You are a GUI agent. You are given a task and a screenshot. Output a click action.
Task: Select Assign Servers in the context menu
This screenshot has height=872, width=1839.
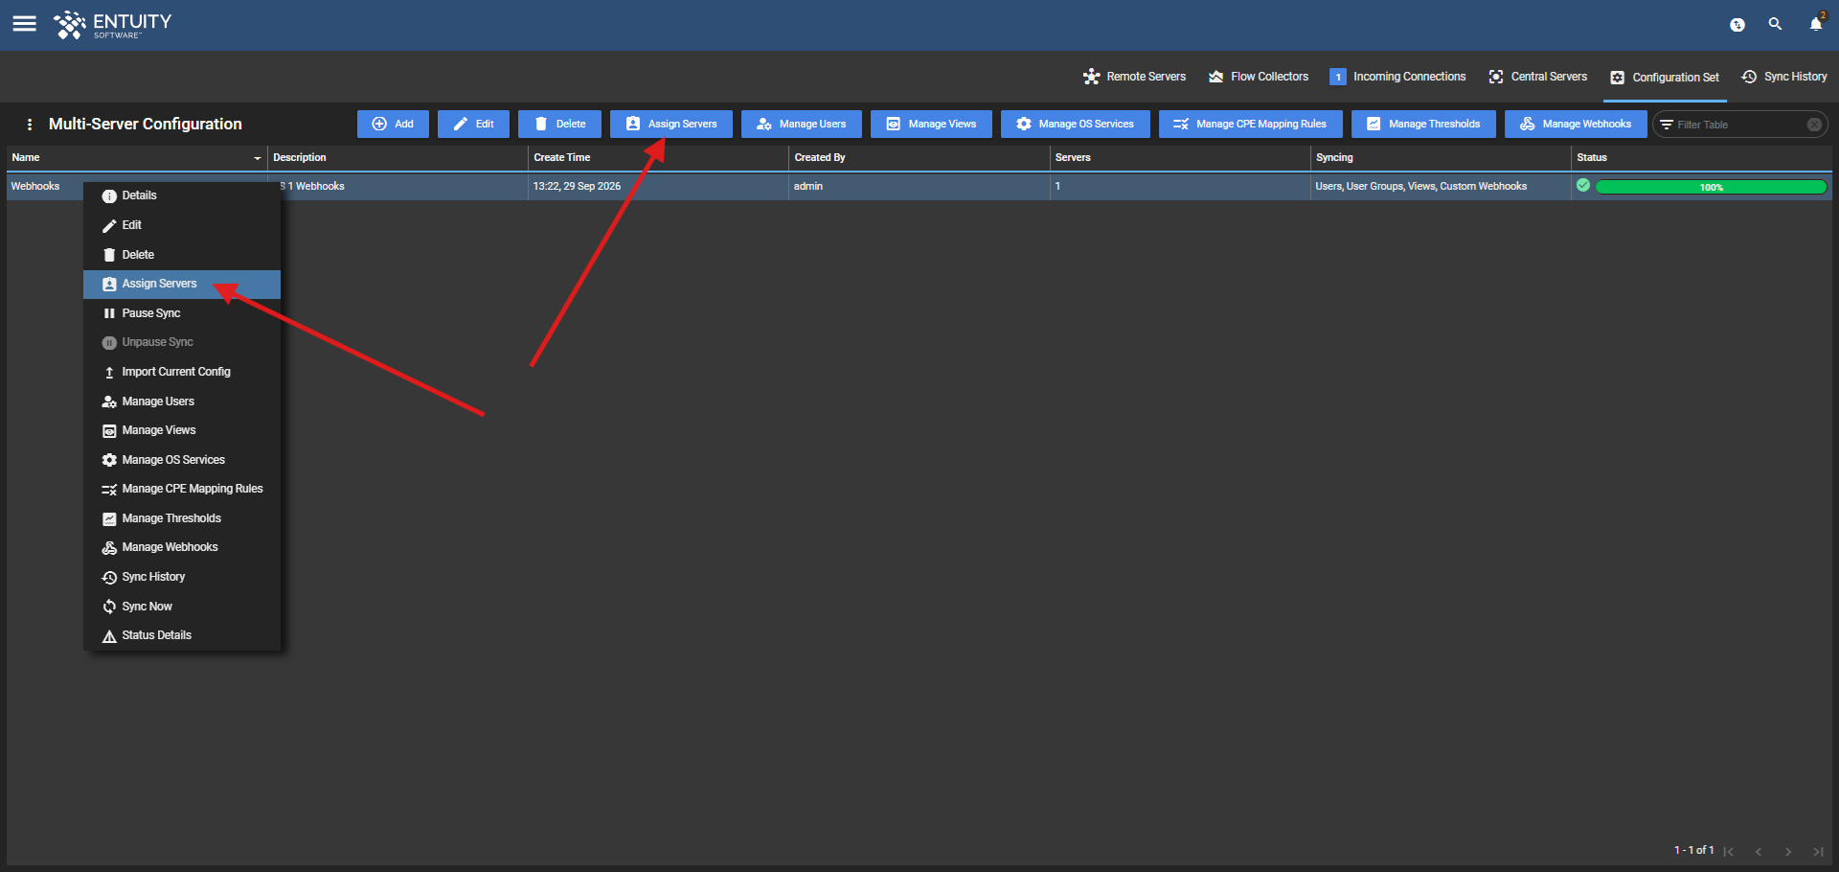point(182,284)
